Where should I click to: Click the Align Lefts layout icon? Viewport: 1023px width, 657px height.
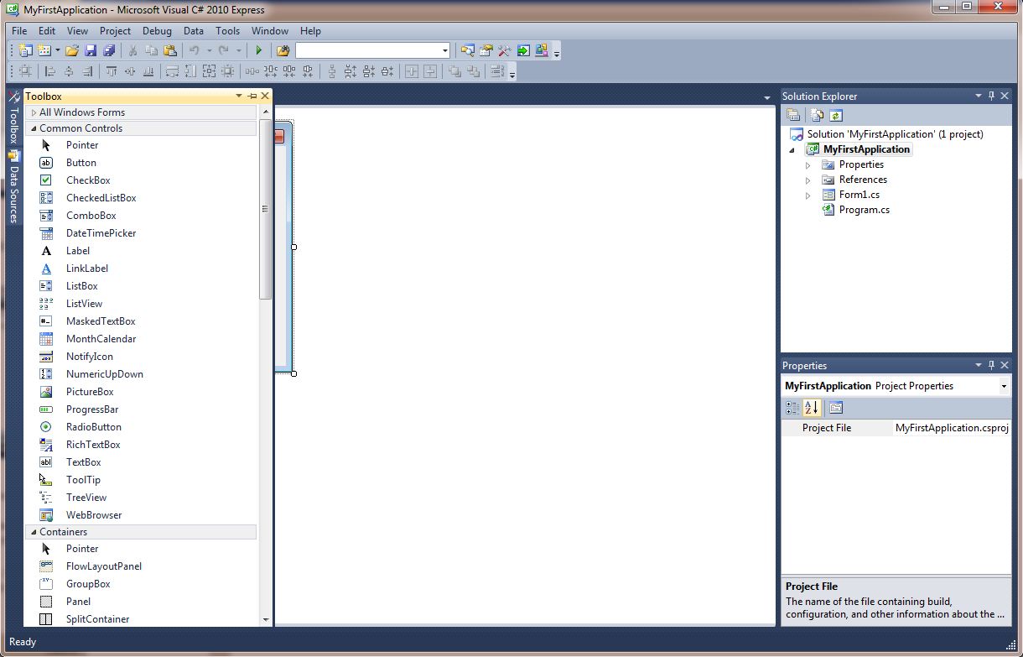pos(50,71)
